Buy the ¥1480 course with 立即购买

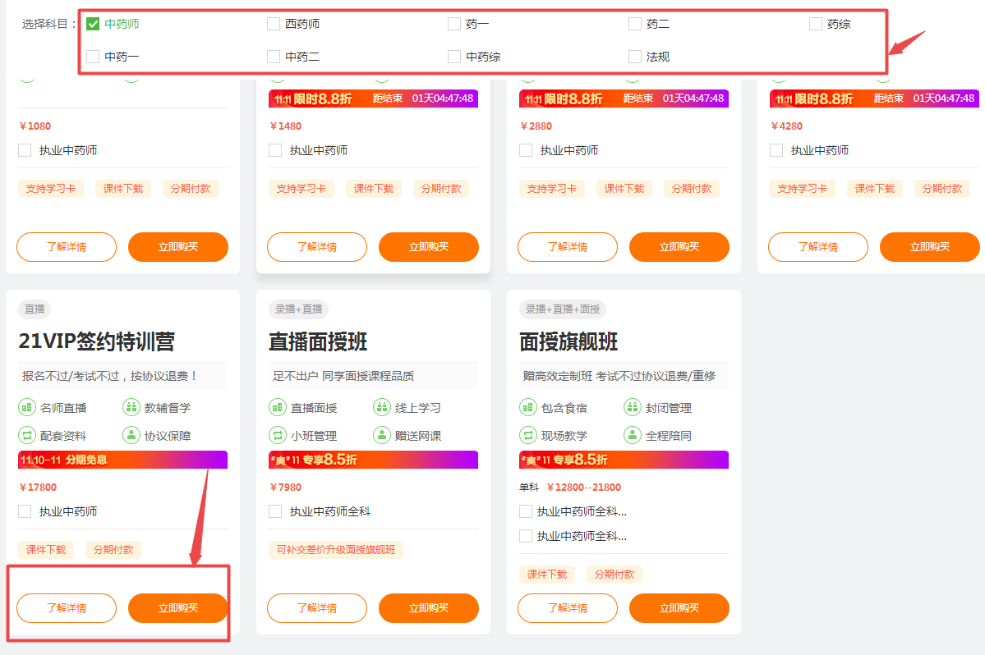pos(429,247)
